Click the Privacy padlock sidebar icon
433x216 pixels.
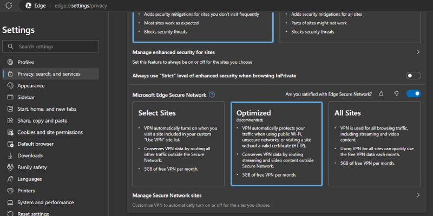click(10, 74)
